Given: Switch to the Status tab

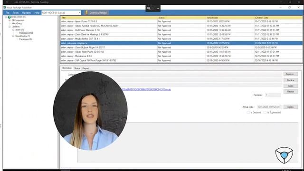Looking at the screenshot, I should 77,68.
